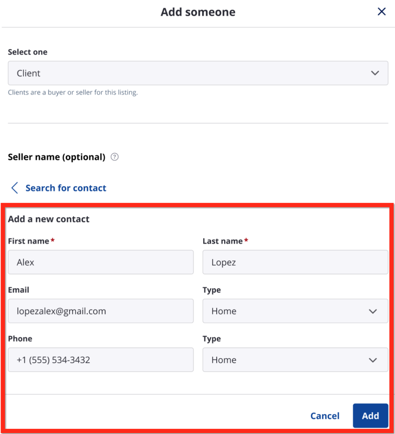Focus the First name field containing Alex

(x=101, y=262)
